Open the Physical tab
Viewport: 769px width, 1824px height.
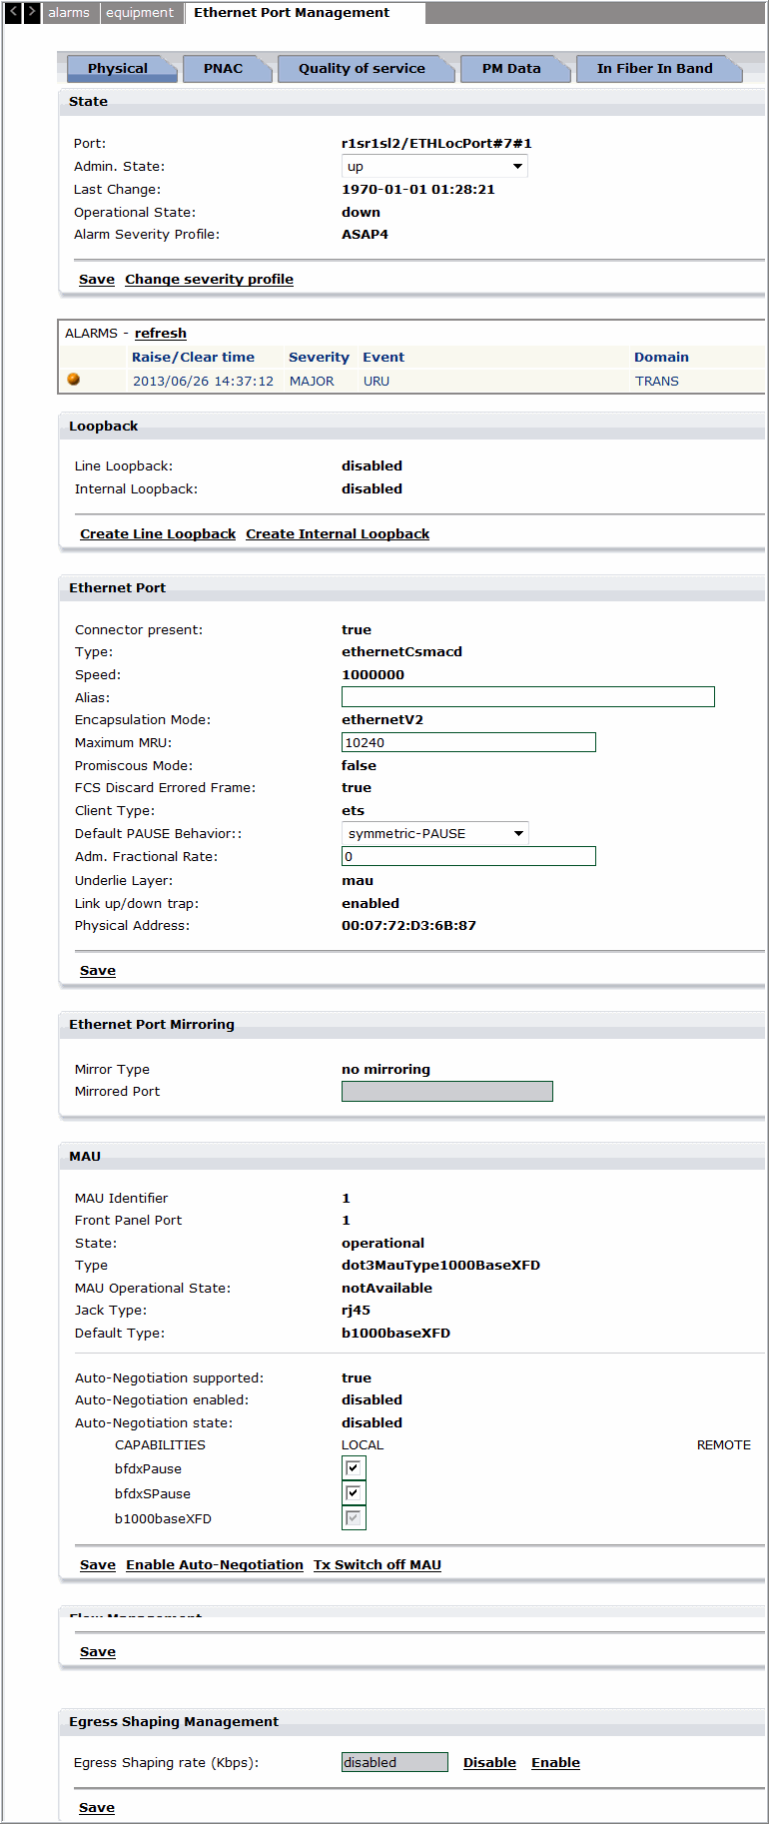122,69
